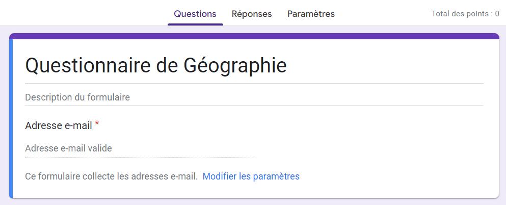Click the text about collecting e-mail addresses

click(111, 176)
